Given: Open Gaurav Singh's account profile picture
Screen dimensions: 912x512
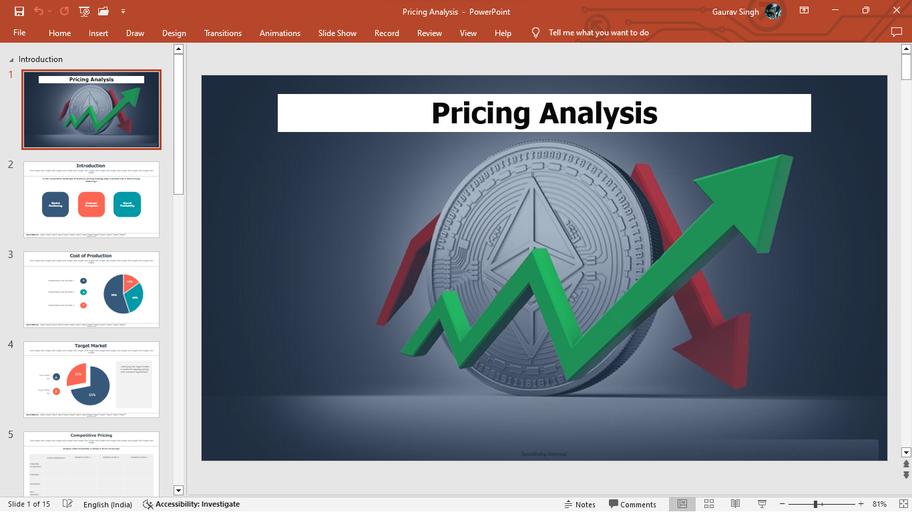Looking at the screenshot, I should [x=773, y=11].
